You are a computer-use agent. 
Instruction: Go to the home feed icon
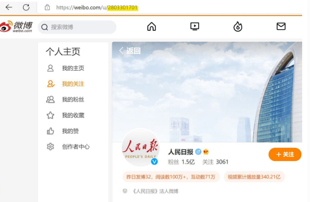152,26
